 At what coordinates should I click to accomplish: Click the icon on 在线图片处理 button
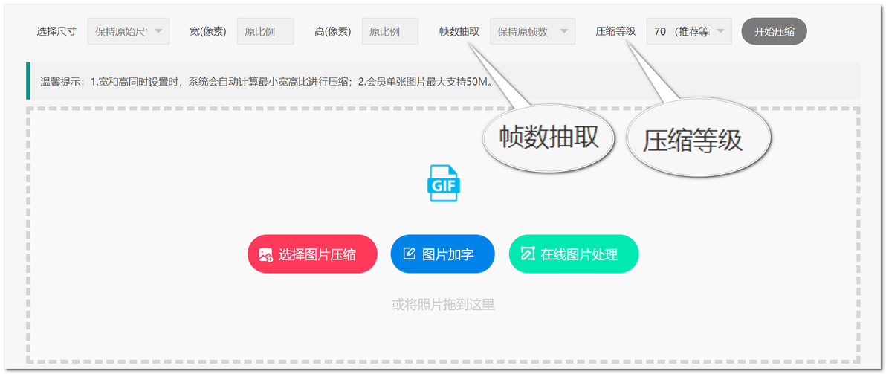527,254
